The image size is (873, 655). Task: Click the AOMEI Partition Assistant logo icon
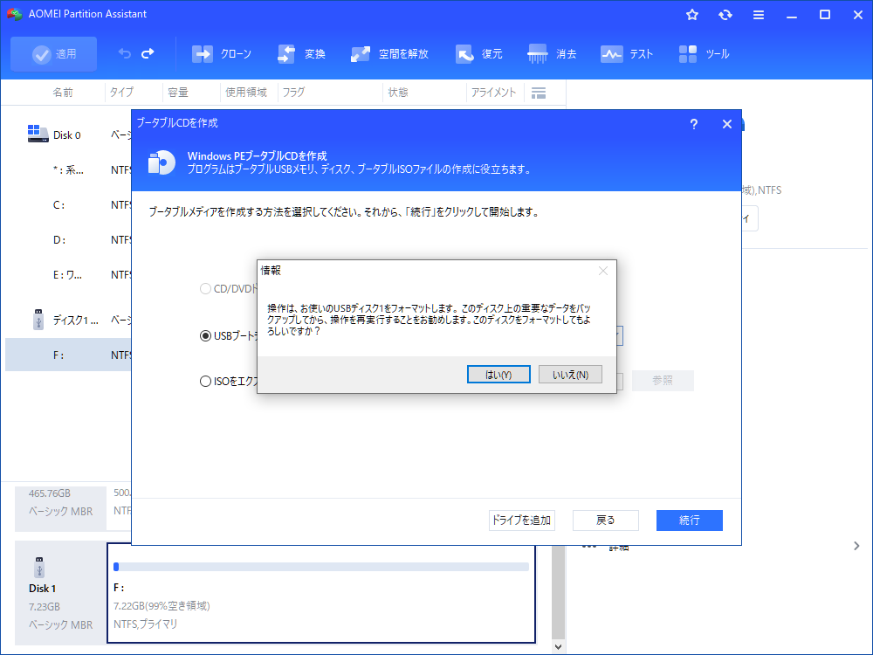tap(15, 14)
